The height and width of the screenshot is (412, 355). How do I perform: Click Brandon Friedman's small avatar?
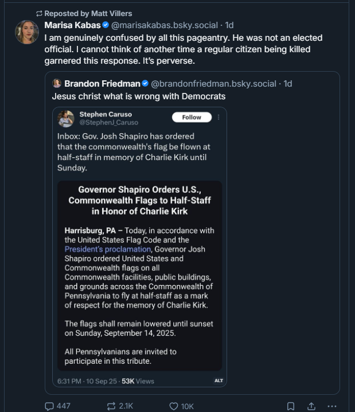click(57, 83)
